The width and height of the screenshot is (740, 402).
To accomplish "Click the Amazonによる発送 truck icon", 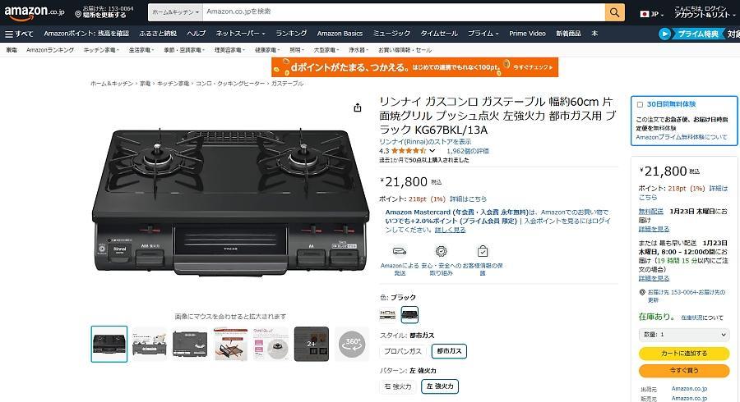I will (400, 251).
